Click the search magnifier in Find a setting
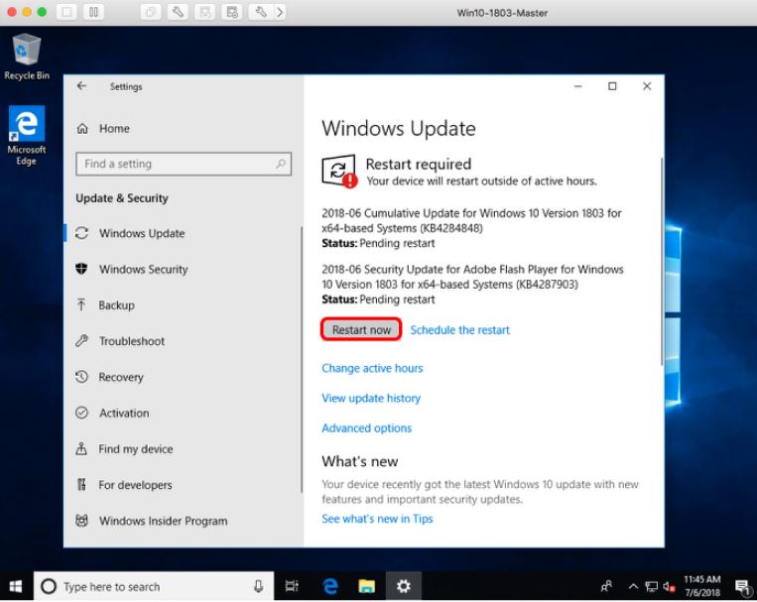Viewport: 757px width, 602px height. click(281, 164)
